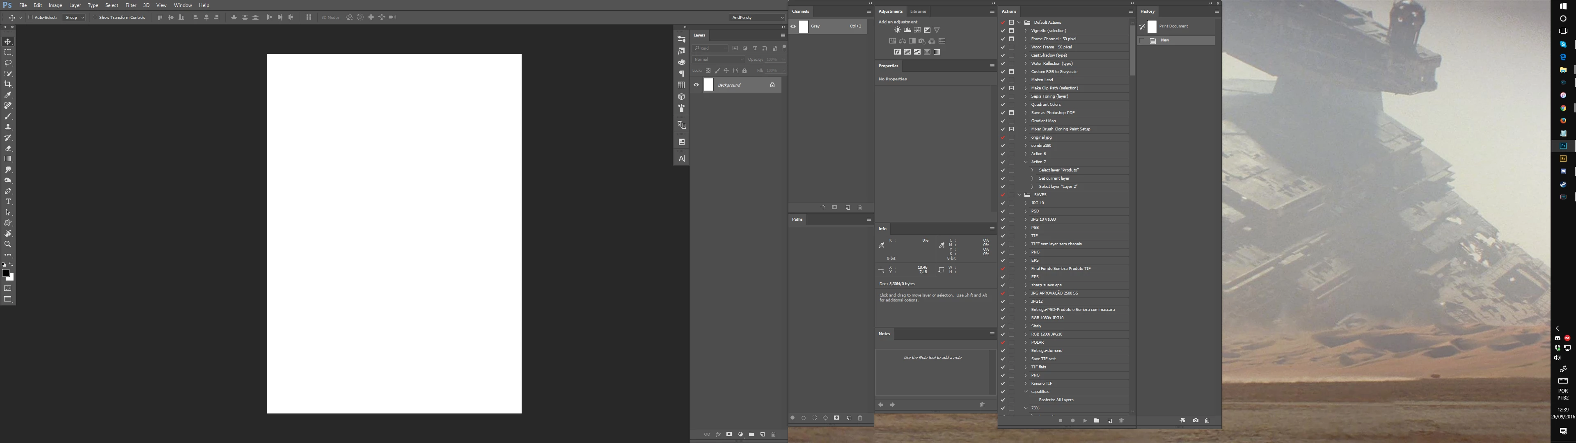The height and width of the screenshot is (443, 1576).
Task: Click the play button in Actions panel
Action: coord(1085,421)
